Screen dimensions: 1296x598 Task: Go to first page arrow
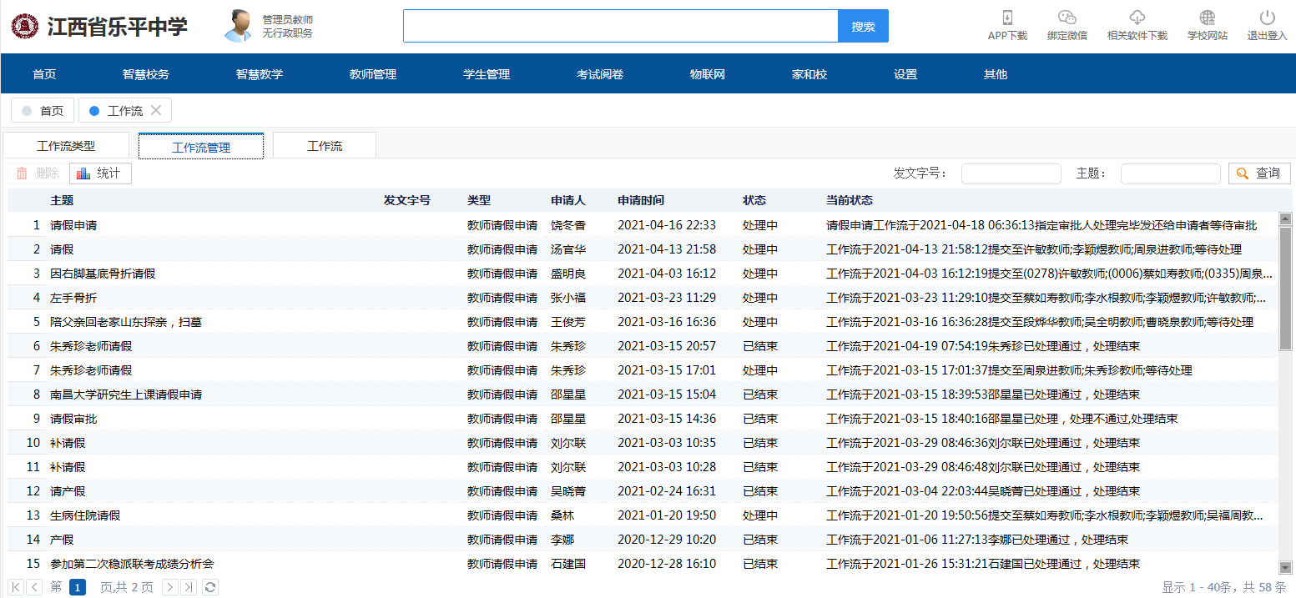tap(16, 587)
